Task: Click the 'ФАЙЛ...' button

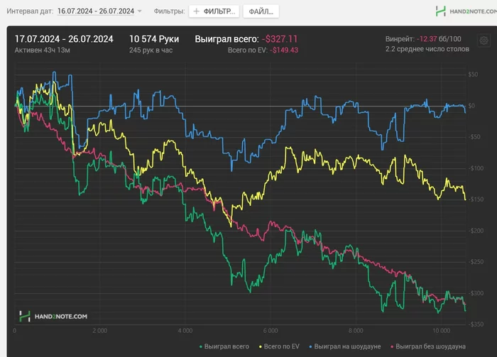Action: (x=261, y=11)
